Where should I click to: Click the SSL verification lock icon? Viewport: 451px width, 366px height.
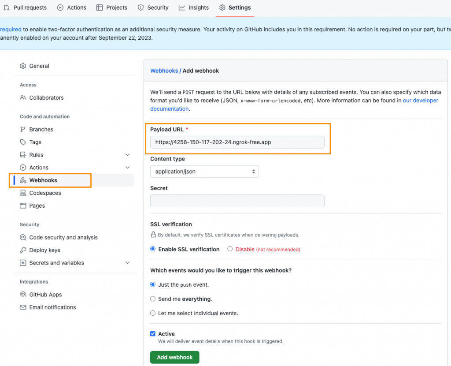(x=153, y=235)
